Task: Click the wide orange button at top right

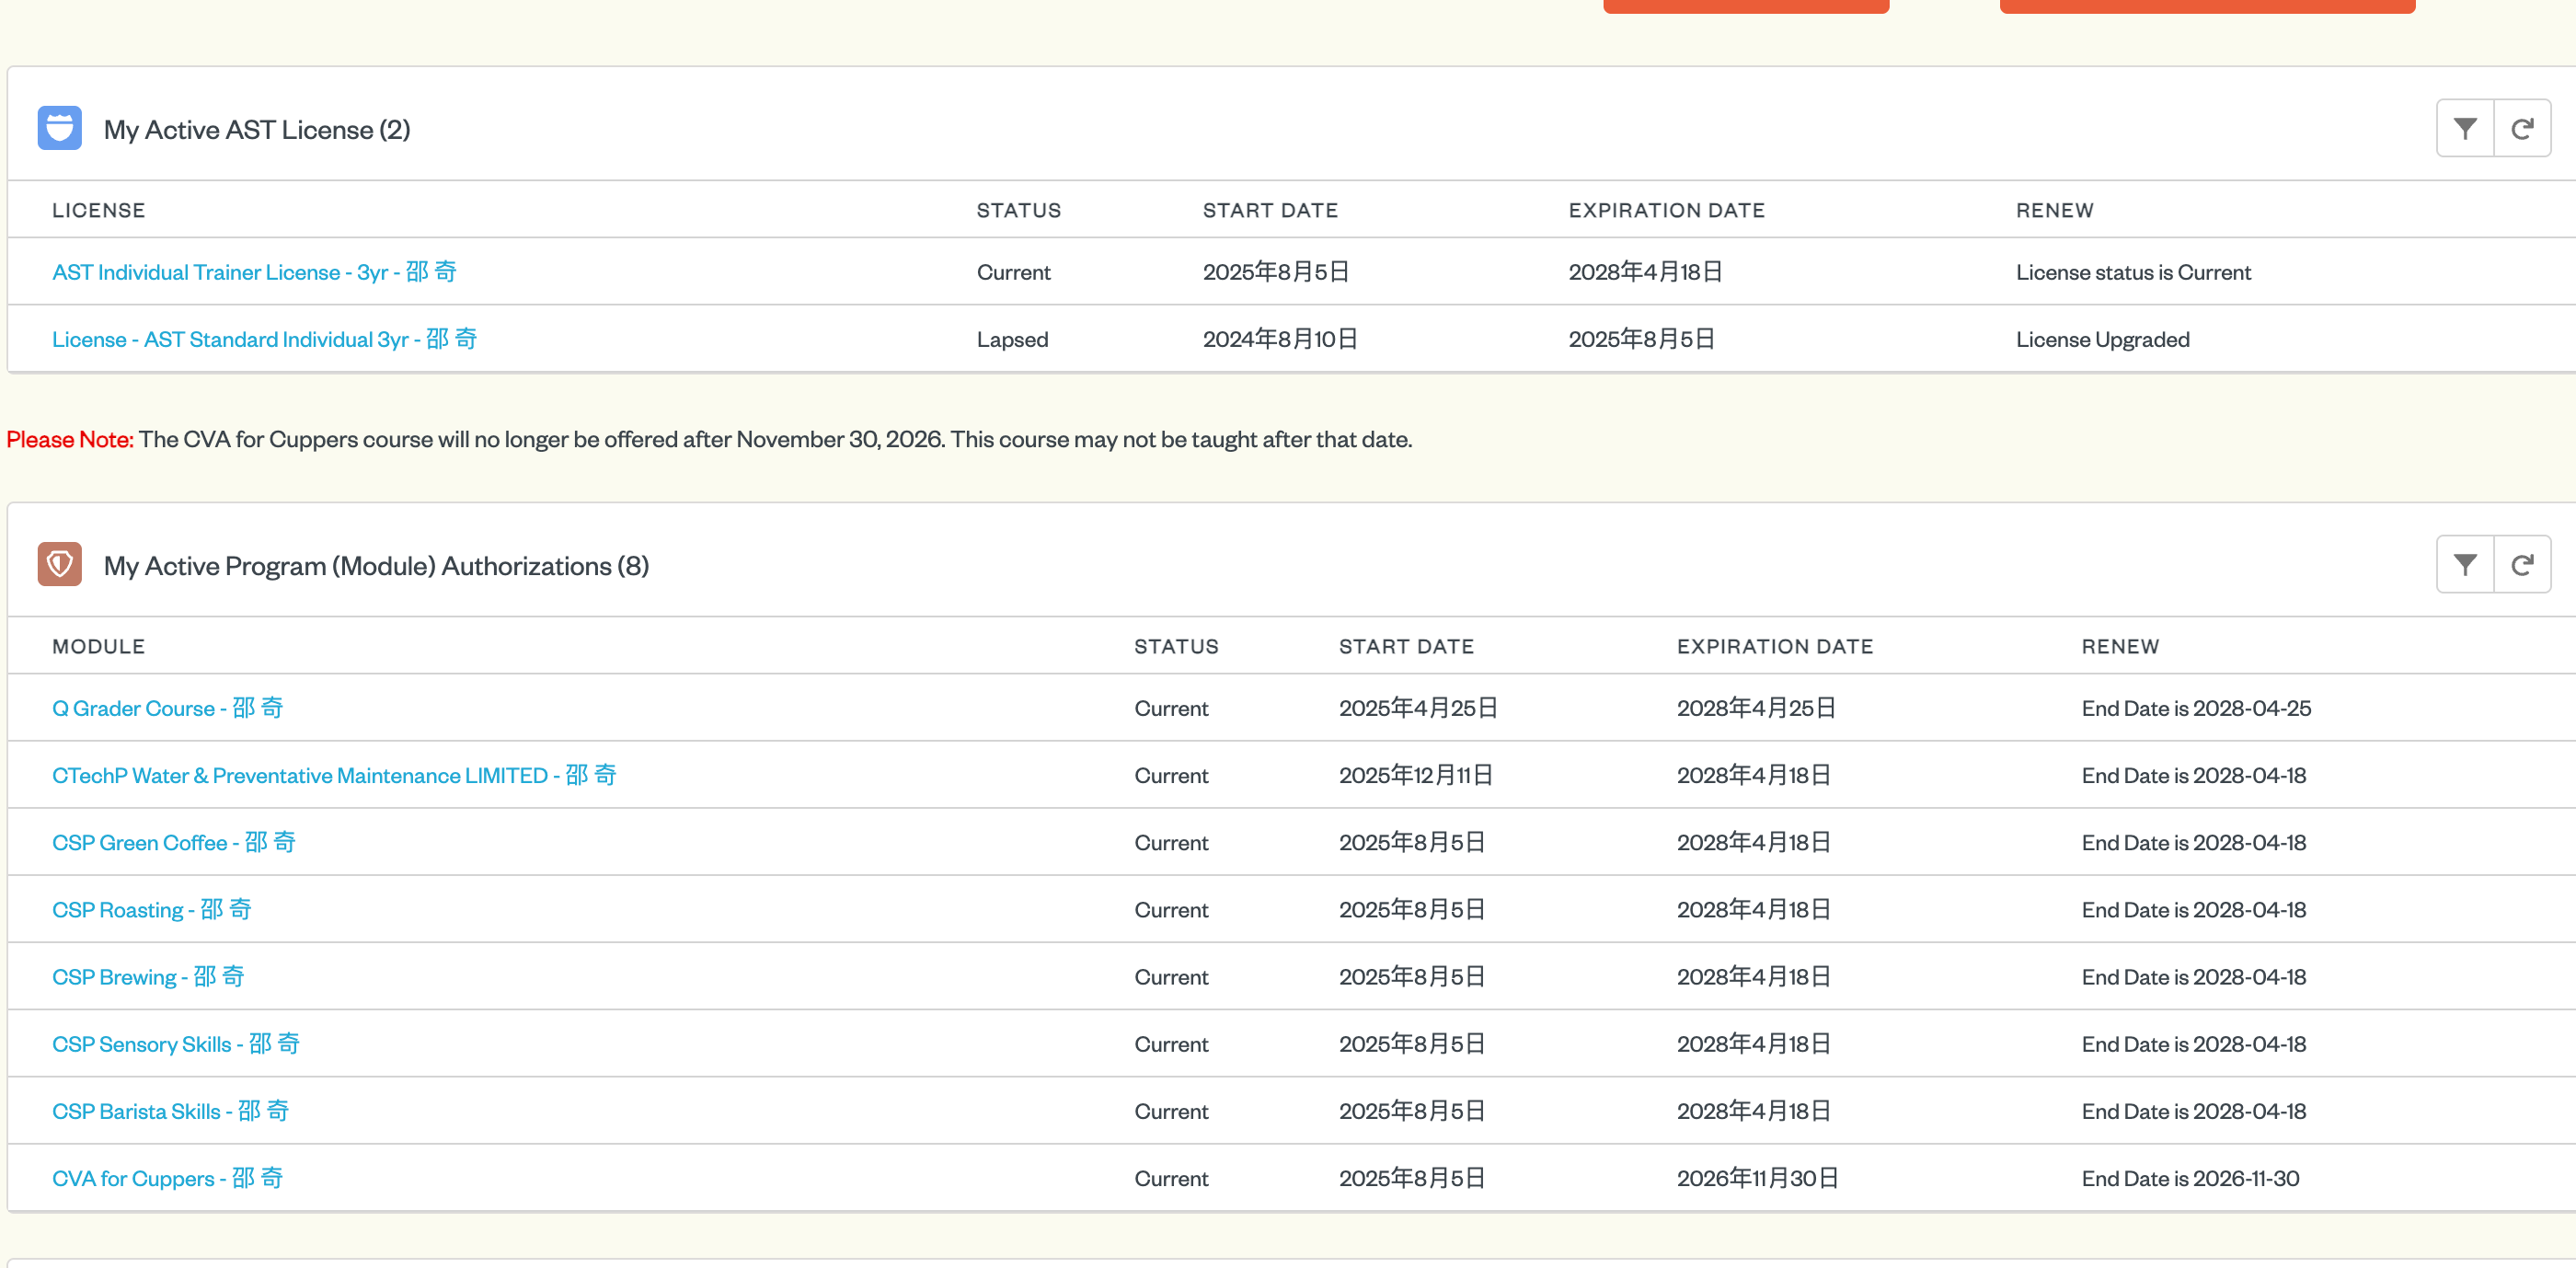Action: pyautogui.click(x=2207, y=6)
